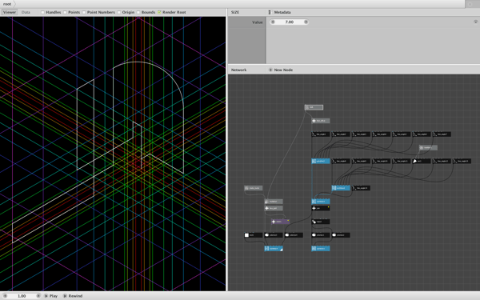This screenshot has width=480, height=300.
Task: Select the gray plus node below size node
Action: [321, 121]
